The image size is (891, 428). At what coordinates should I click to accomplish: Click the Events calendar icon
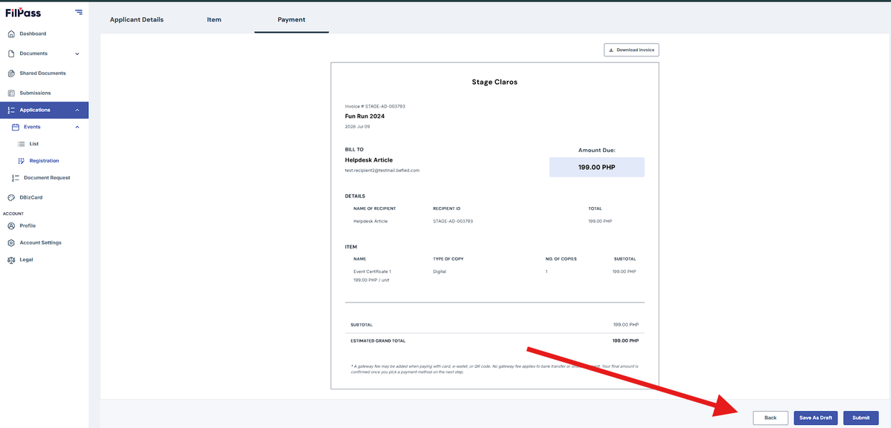[16, 127]
